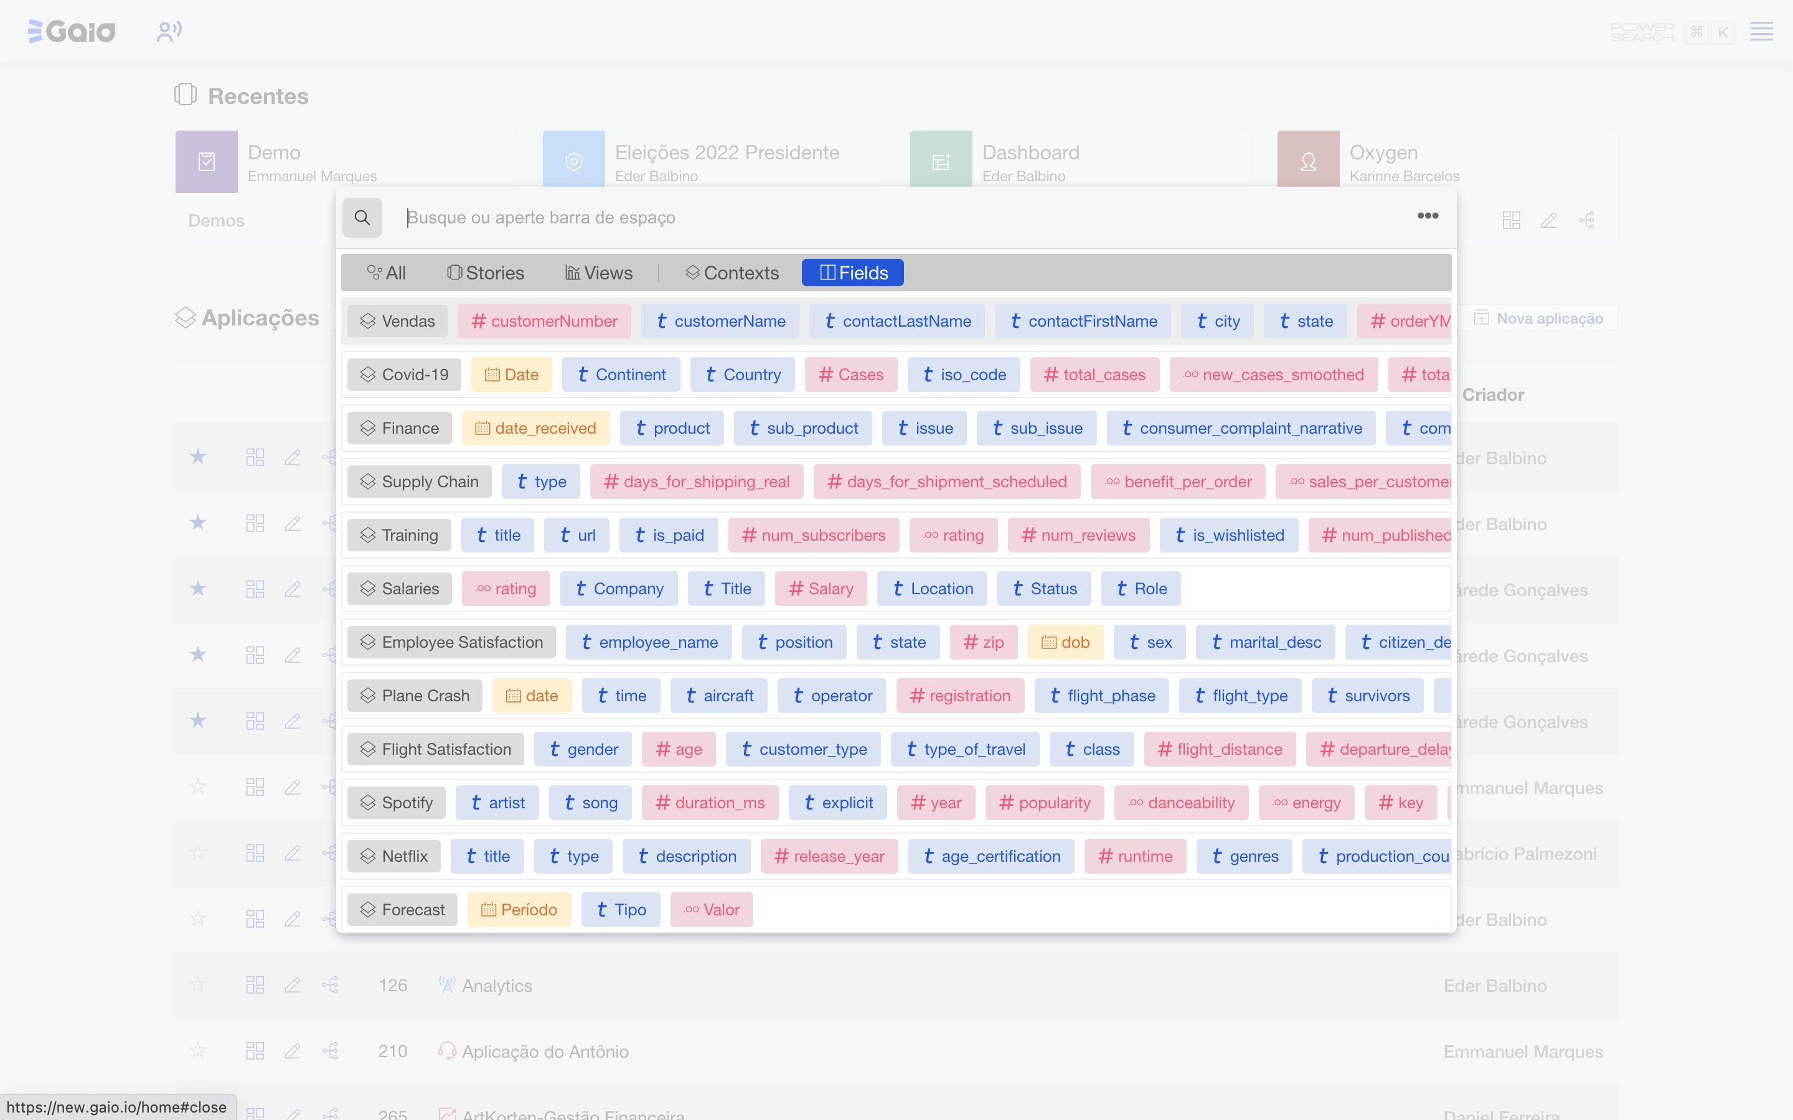
Task: Select the Supply Chain context chip
Action: [420, 482]
